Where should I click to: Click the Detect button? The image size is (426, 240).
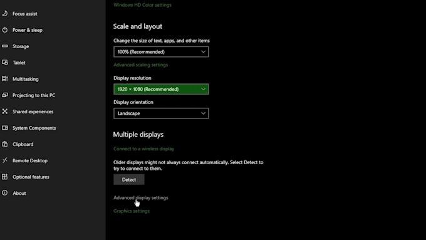pyautogui.click(x=129, y=180)
